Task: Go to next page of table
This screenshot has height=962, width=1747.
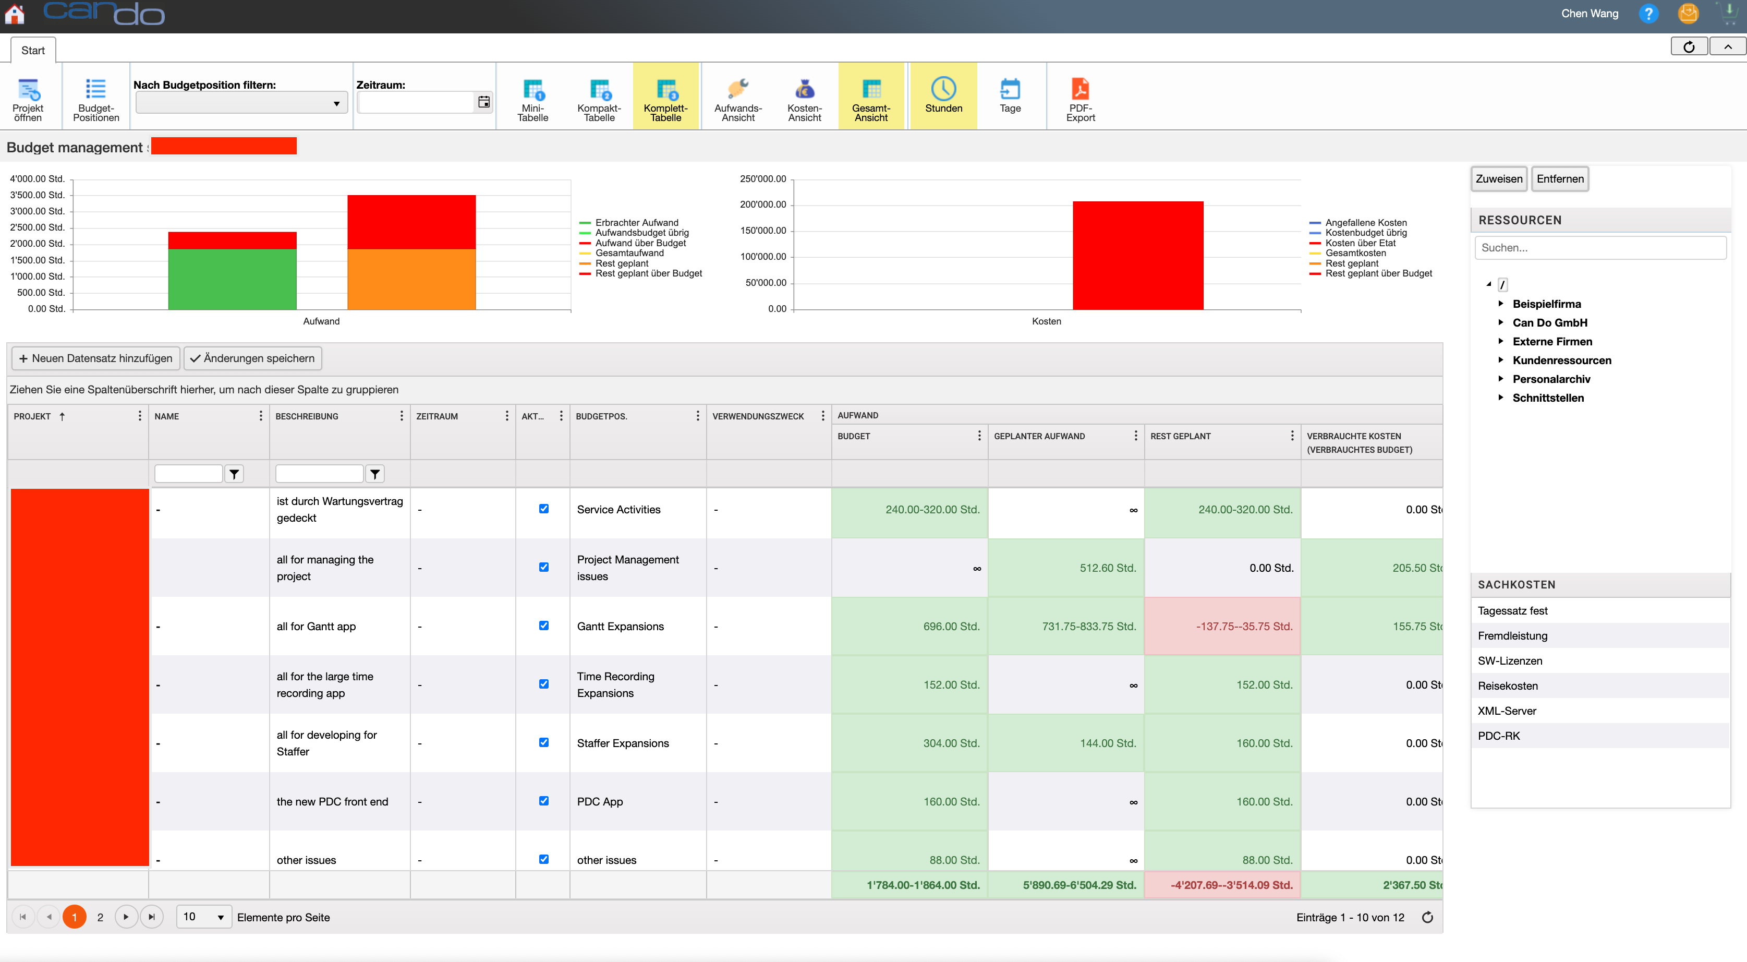Action: point(126,917)
